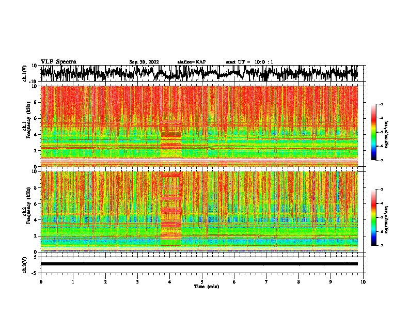Click the ch.1 colorbar log(PSD) label
Screen dimensions: 409x316
[387, 134]
